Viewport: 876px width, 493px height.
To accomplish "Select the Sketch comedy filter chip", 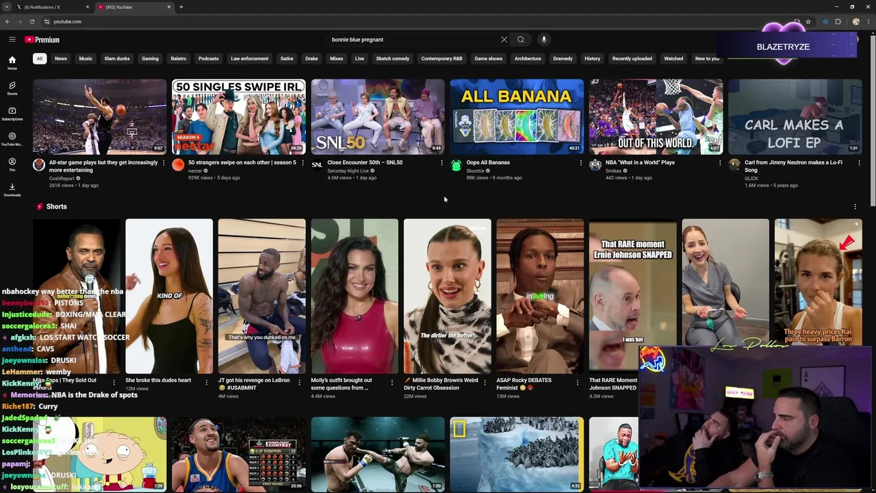I will [393, 58].
